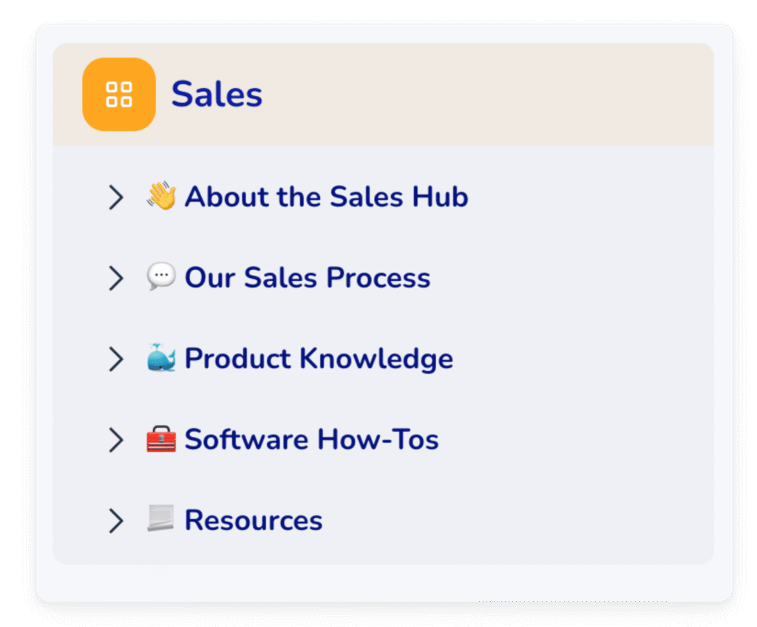
Task: Open the Resources entry label
Action: [x=254, y=521]
